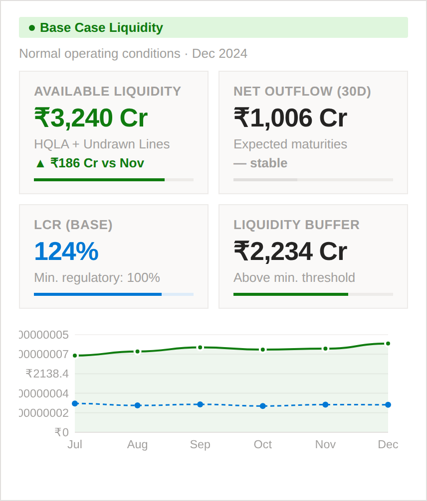The width and height of the screenshot is (427, 501).
Task: Select the blue dashed line point for Oct
Action: [263, 406]
